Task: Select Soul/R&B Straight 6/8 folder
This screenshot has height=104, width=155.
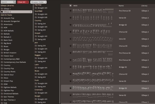Action: coord(41,17)
